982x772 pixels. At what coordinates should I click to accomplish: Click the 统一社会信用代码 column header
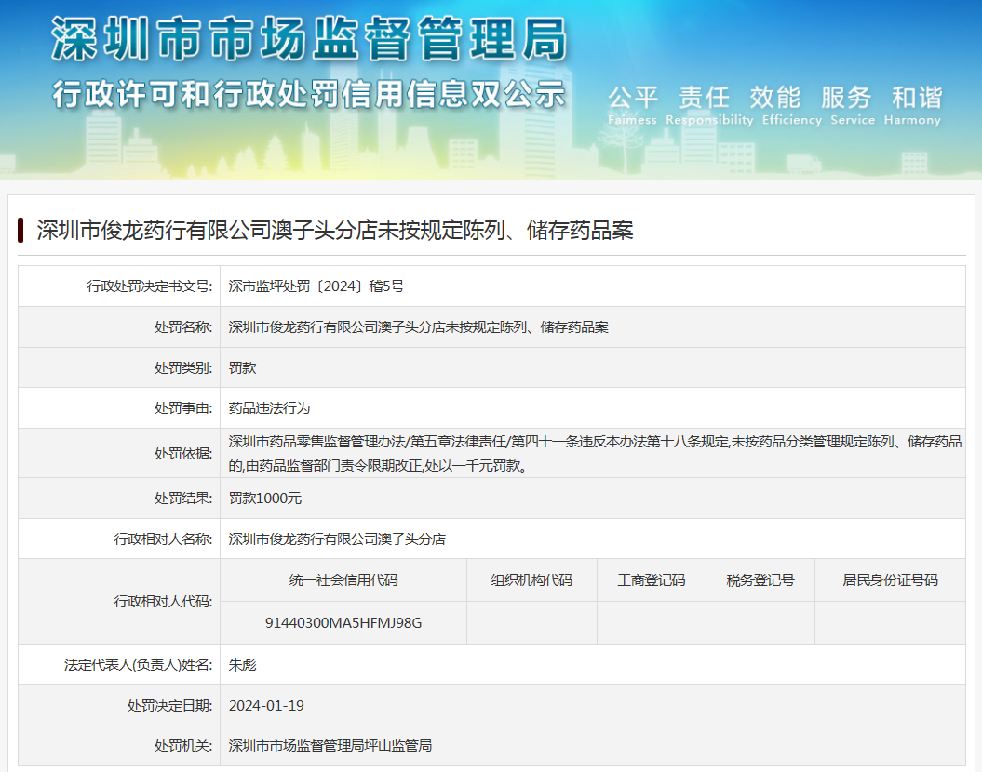[x=343, y=580]
